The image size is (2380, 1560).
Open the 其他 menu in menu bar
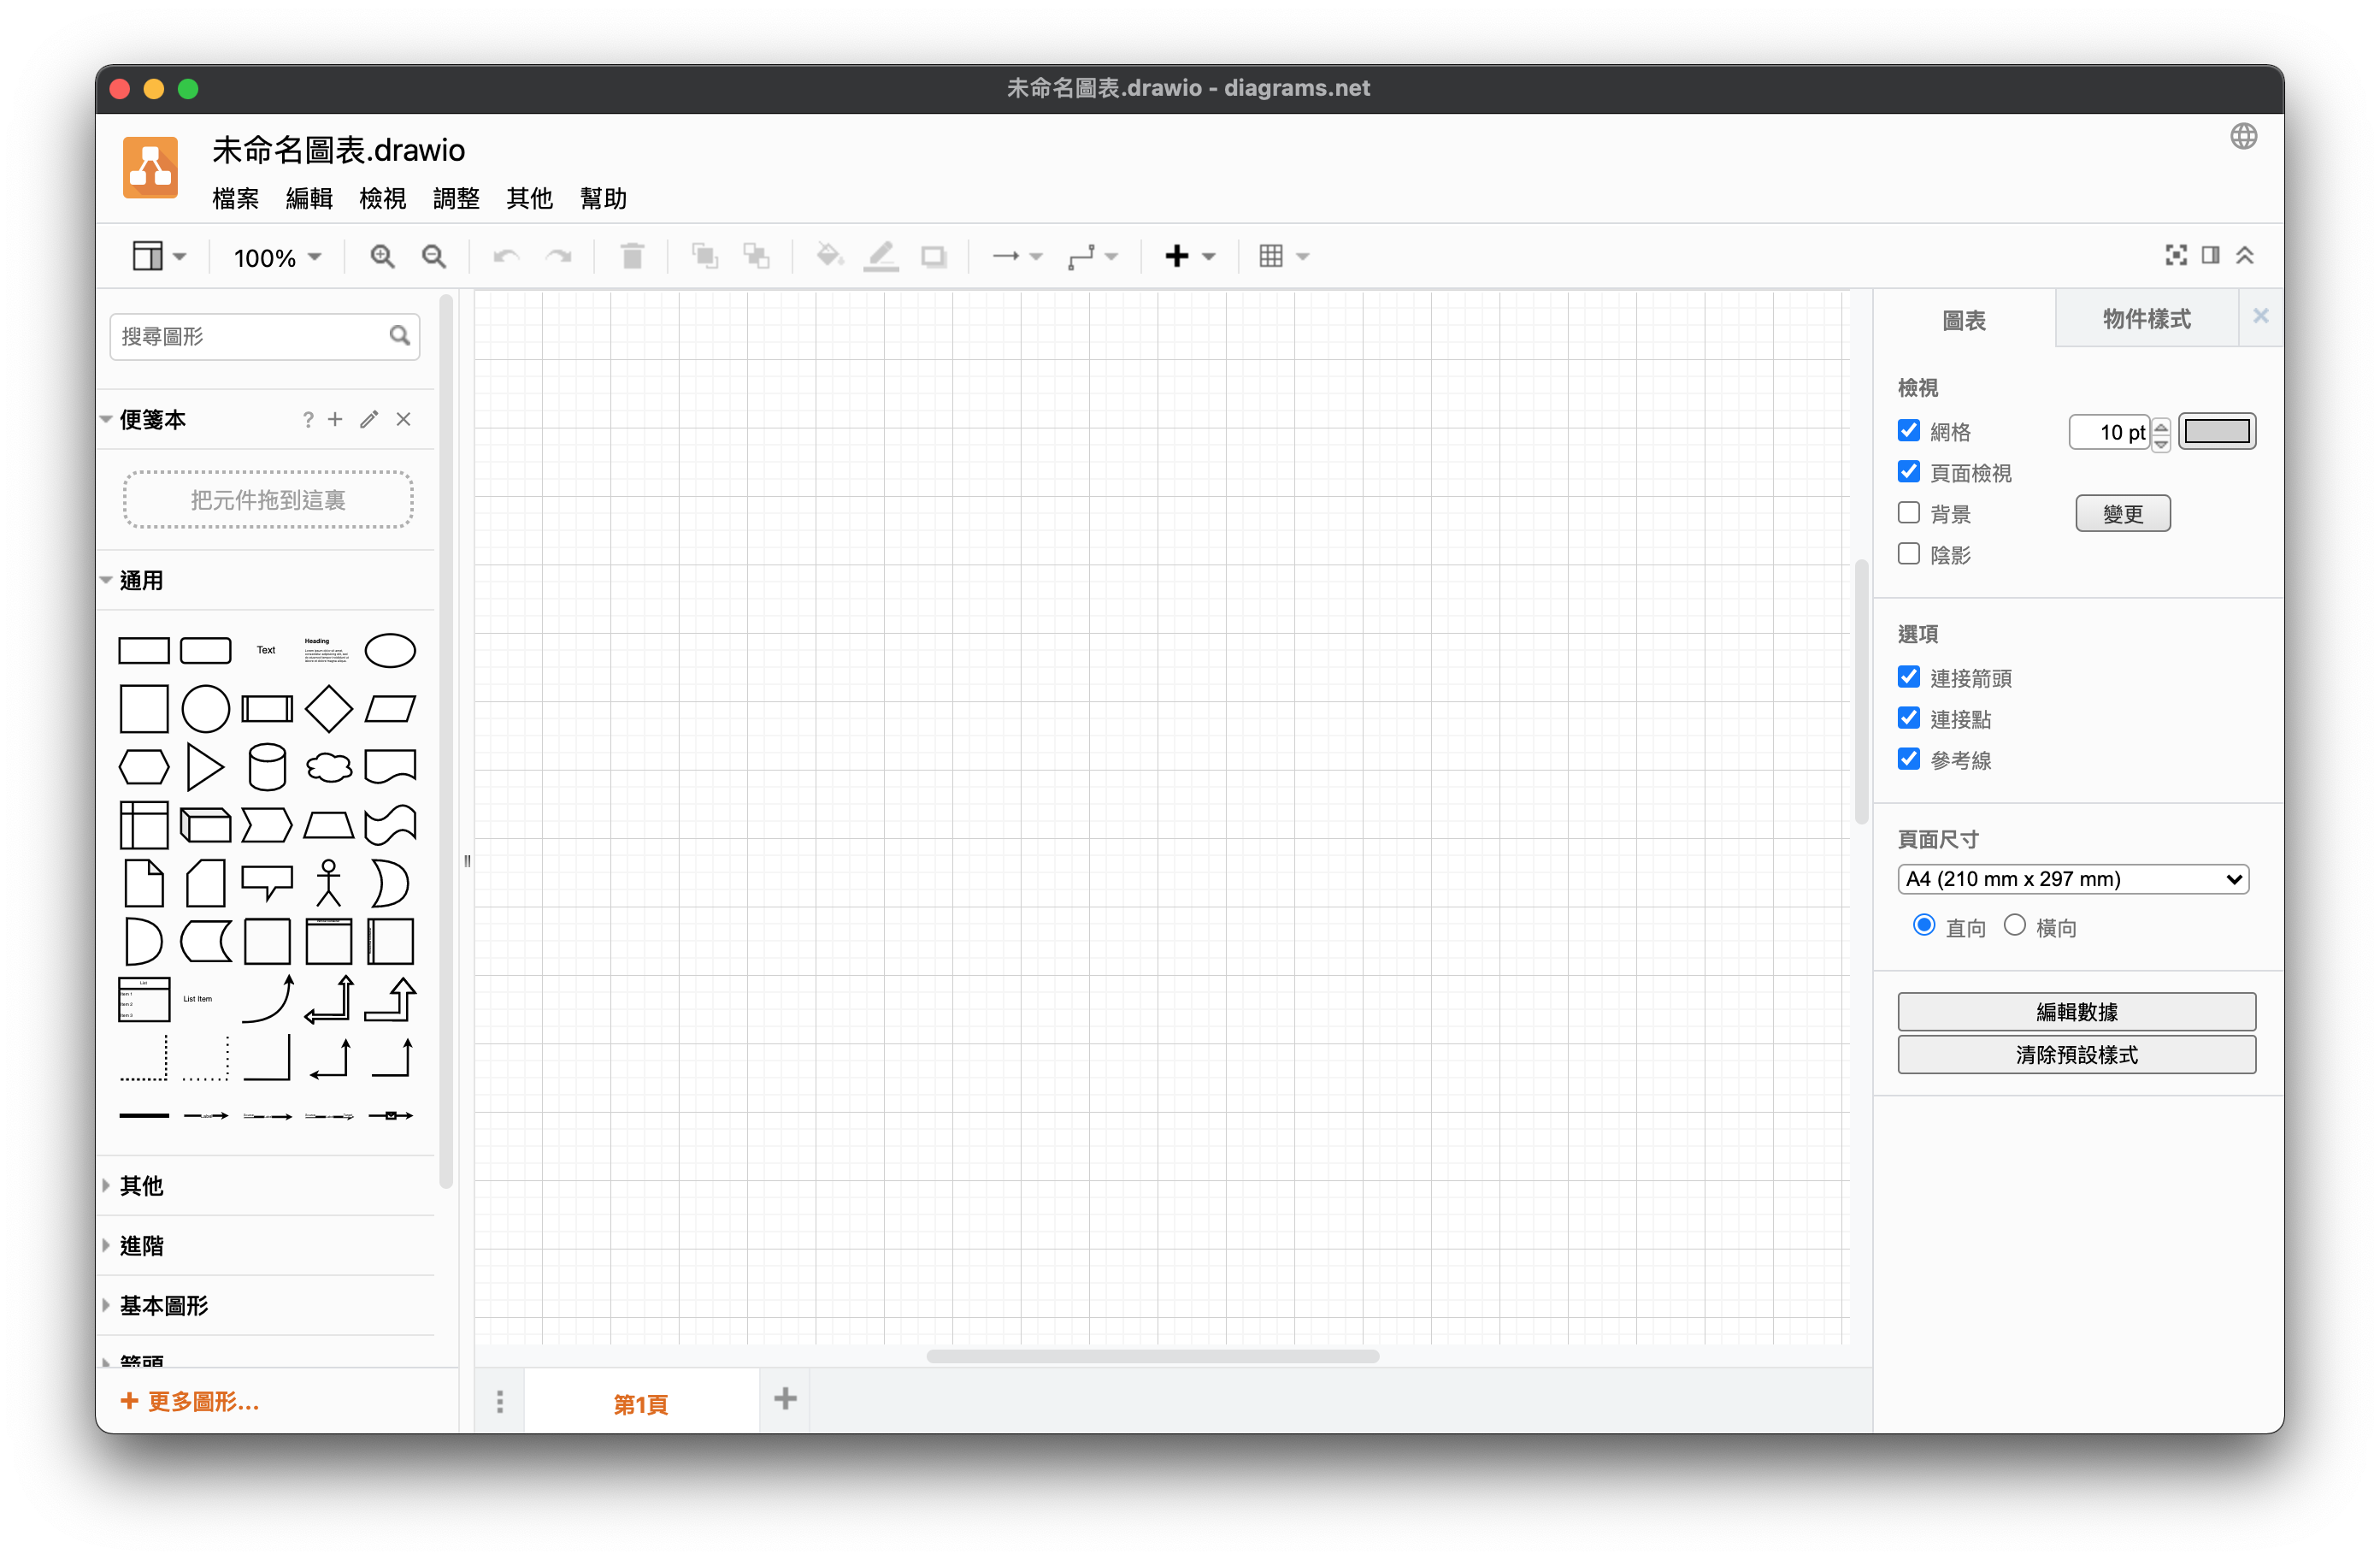tap(529, 198)
